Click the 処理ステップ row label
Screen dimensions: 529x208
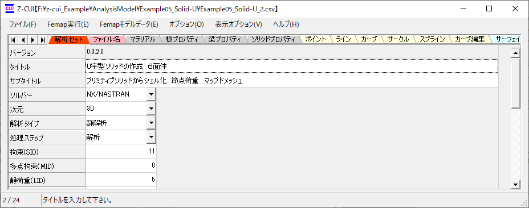47,138
